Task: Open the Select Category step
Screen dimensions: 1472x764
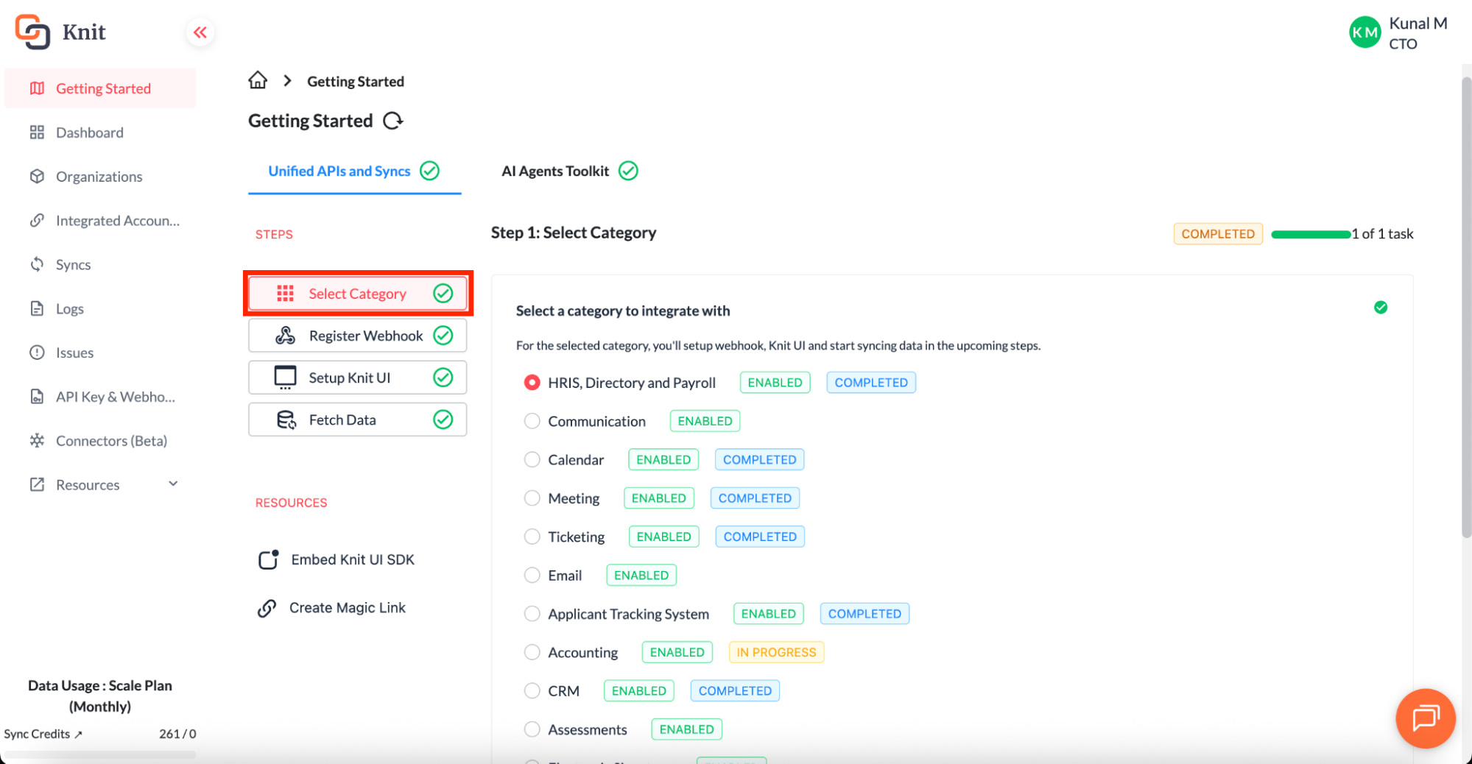Action: [x=358, y=294]
